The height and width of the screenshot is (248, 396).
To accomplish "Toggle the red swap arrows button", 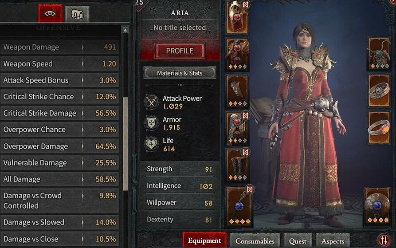I will [384, 240].
